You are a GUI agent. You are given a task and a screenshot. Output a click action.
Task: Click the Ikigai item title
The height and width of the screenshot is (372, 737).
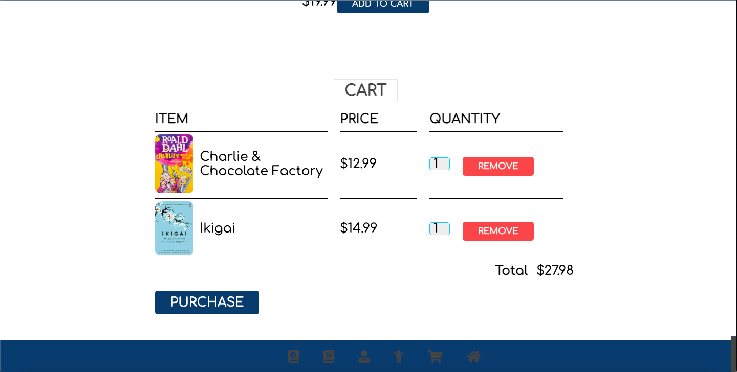click(x=218, y=228)
